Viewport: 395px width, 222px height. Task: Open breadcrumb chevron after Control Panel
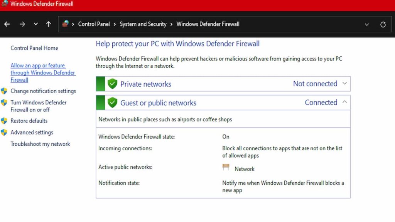tap(115, 24)
